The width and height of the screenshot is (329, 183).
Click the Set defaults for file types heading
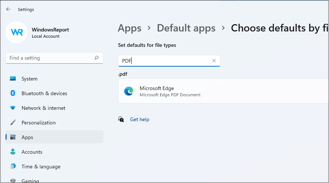(147, 45)
